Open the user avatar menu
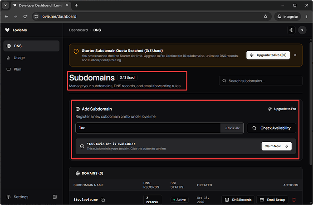313x205 pixels. pyautogui.click(x=302, y=30)
